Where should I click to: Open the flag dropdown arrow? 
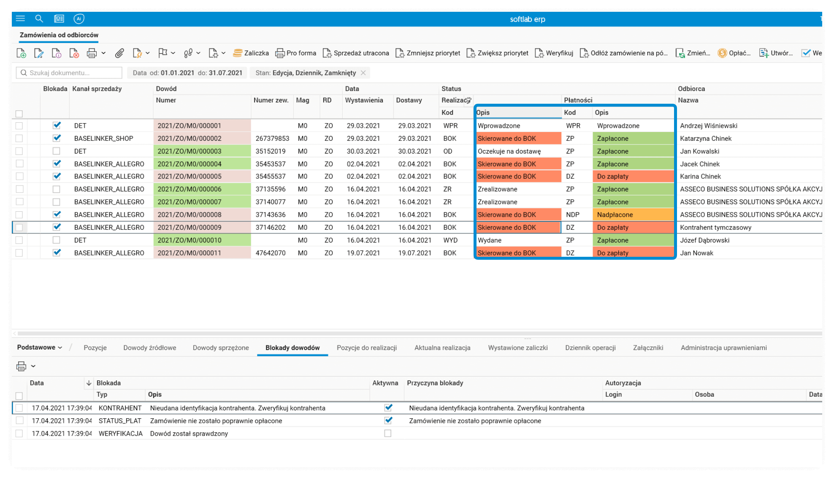pos(173,53)
